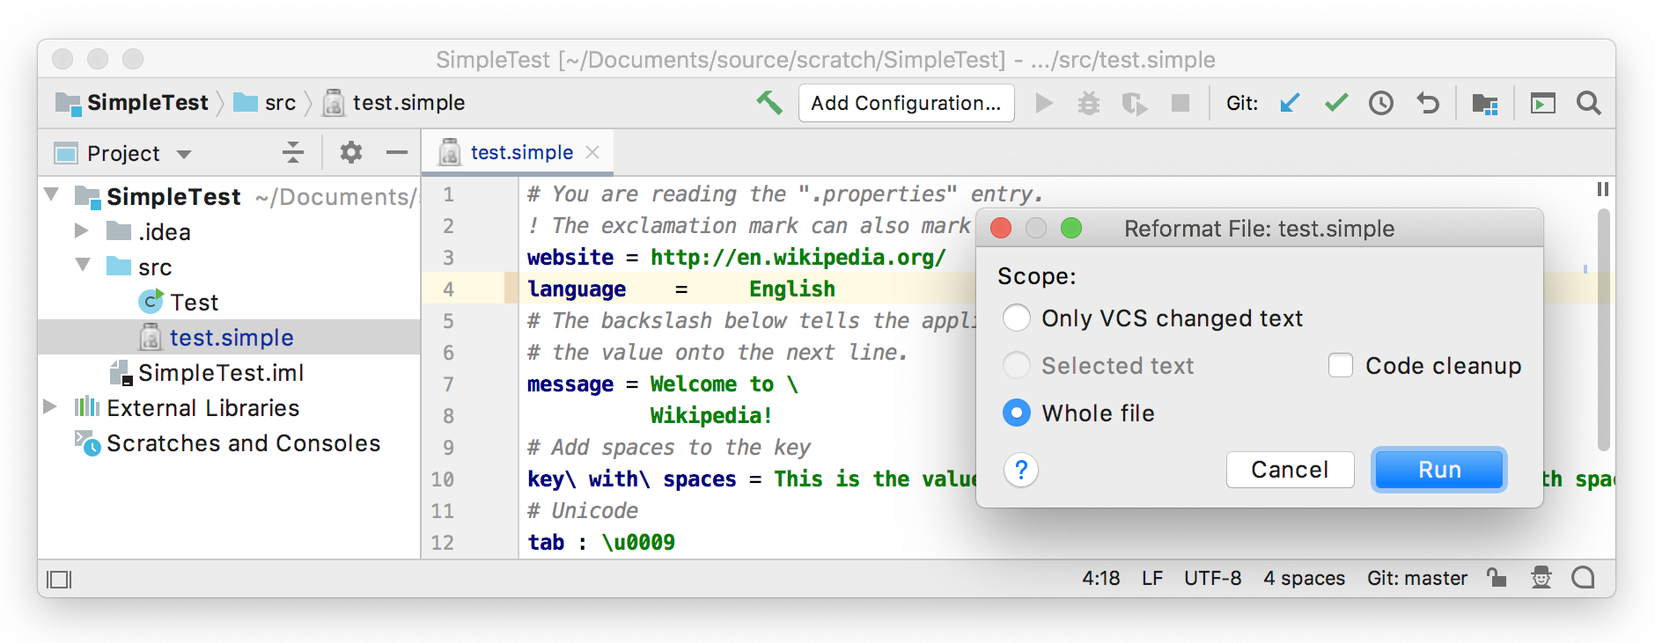Switch to the test.simple editor tab
Screen dimensions: 1655x643
click(x=521, y=152)
